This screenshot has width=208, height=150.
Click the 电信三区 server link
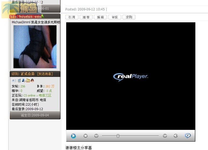tap(45, 95)
